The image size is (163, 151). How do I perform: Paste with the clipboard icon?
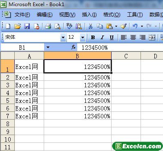[109, 26]
